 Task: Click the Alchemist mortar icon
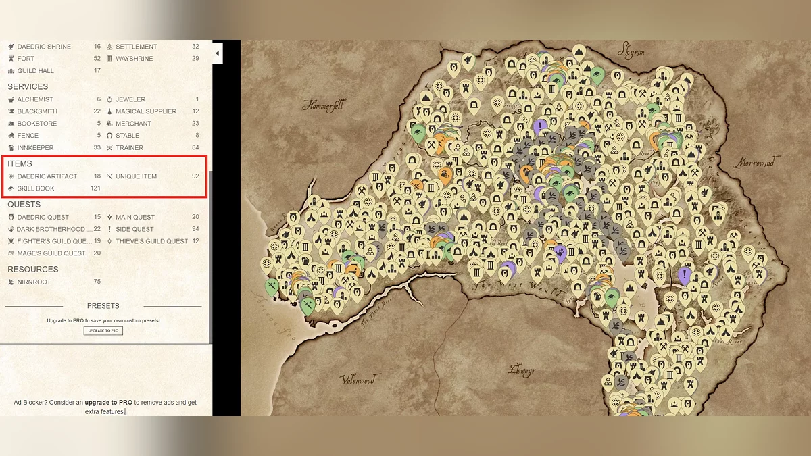11,99
